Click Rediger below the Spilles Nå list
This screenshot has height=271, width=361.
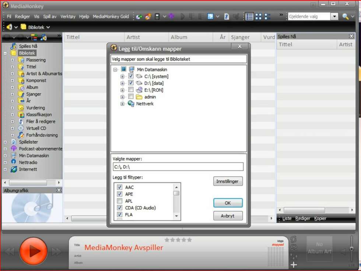303,218
